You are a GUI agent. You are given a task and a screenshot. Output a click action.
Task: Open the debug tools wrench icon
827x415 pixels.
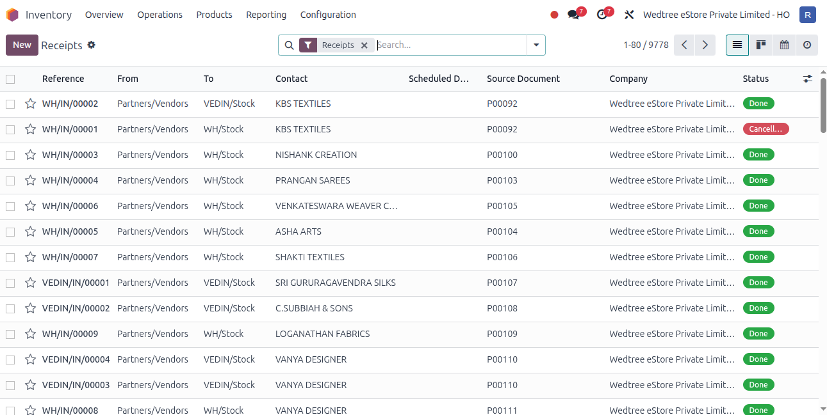(629, 15)
